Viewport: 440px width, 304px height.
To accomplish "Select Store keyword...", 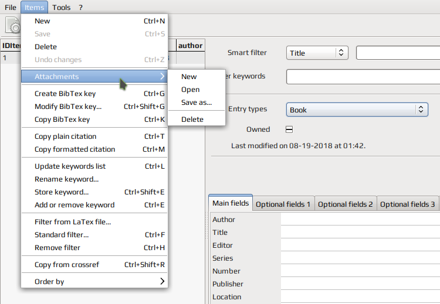I will pyautogui.click(x=94, y=192).
